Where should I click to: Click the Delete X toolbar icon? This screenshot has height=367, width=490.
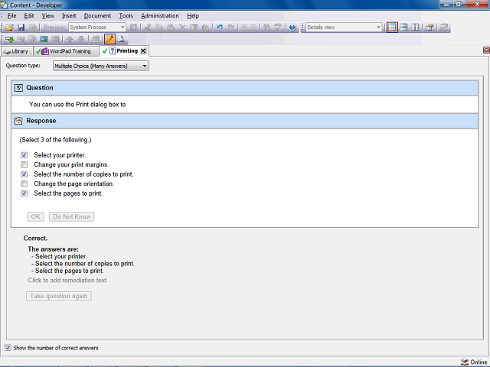click(182, 28)
